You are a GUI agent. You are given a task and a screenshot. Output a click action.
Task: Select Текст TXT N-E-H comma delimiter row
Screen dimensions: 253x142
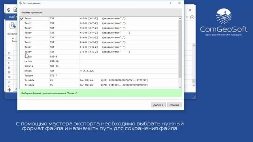(x=99, y=19)
